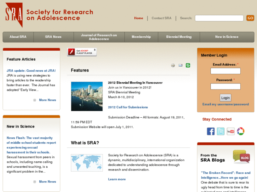Go to the Home link
Image resolution: width=257 pixels, height=192 pixels.
tap(139, 18)
